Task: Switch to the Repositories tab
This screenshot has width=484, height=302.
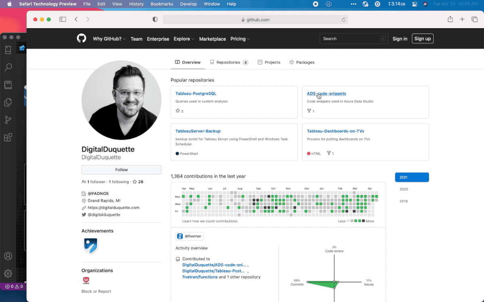Action: [229, 62]
